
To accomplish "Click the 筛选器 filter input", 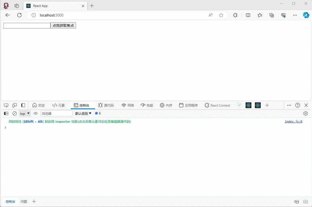I will point(56,113).
